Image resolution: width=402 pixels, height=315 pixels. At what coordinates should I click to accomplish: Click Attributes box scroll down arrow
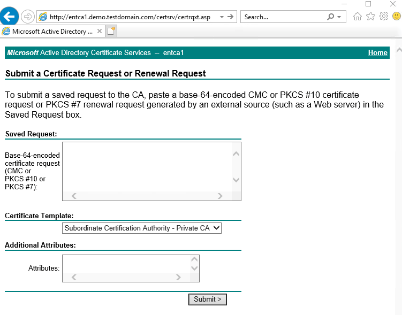point(194,268)
